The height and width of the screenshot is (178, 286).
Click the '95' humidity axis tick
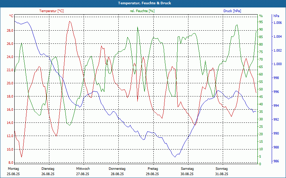tap(261, 22)
